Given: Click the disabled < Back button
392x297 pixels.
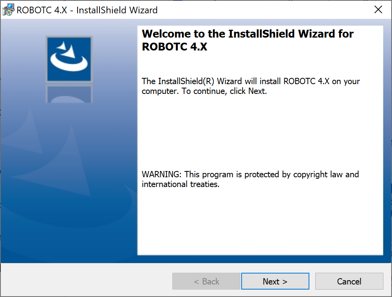Looking at the screenshot, I should point(206,281).
